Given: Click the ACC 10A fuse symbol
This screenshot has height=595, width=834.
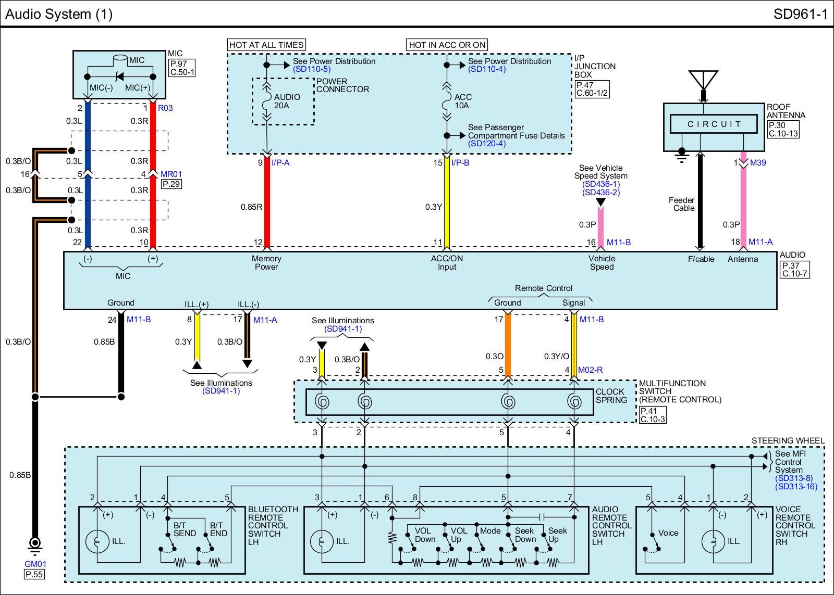Looking at the screenshot, I should pos(447,102).
